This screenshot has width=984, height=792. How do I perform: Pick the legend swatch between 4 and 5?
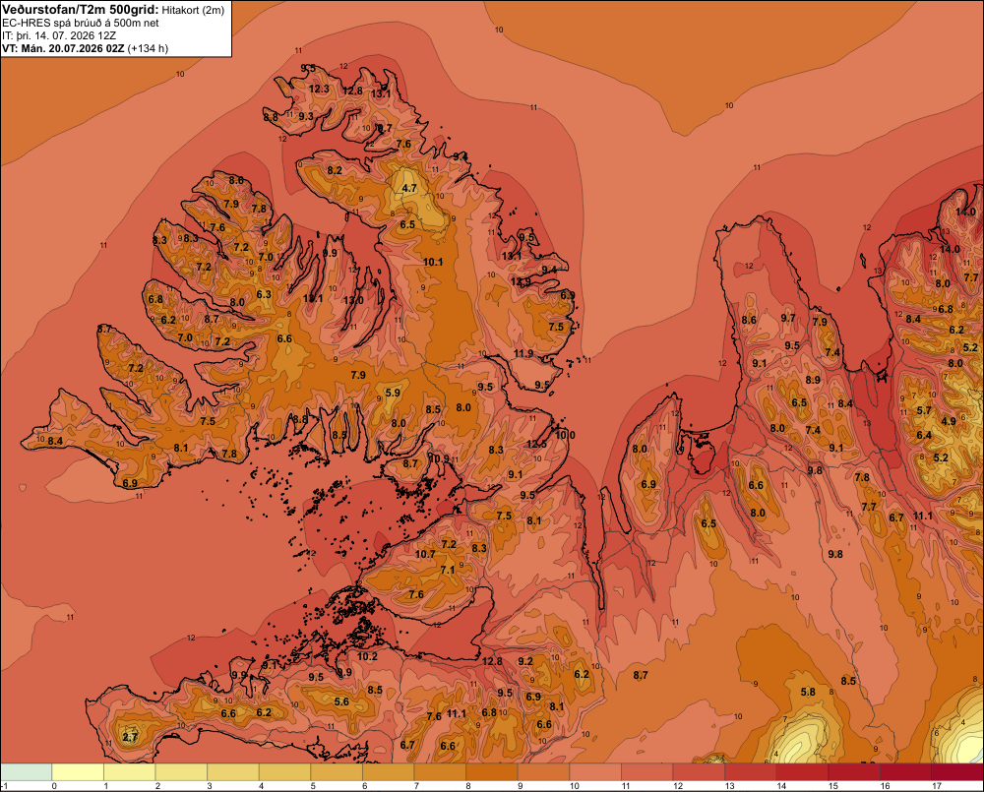[285, 771]
